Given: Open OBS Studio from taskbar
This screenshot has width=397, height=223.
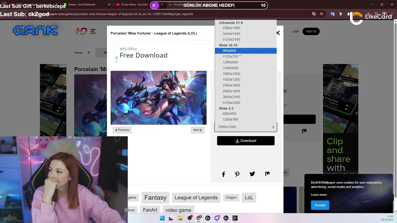Looking at the screenshot, I should coord(190,218).
